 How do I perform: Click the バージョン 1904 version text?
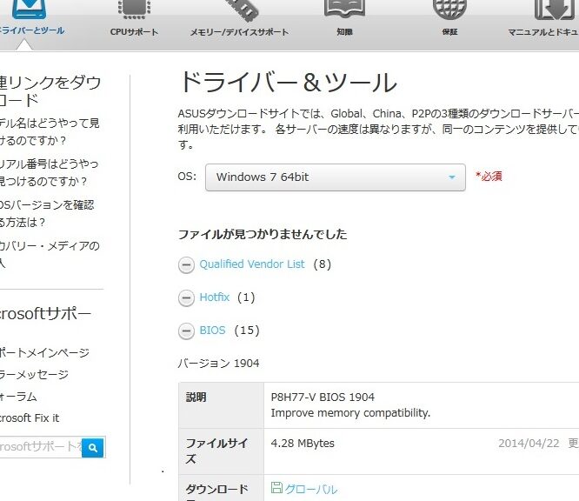click(x=218, y=364)
